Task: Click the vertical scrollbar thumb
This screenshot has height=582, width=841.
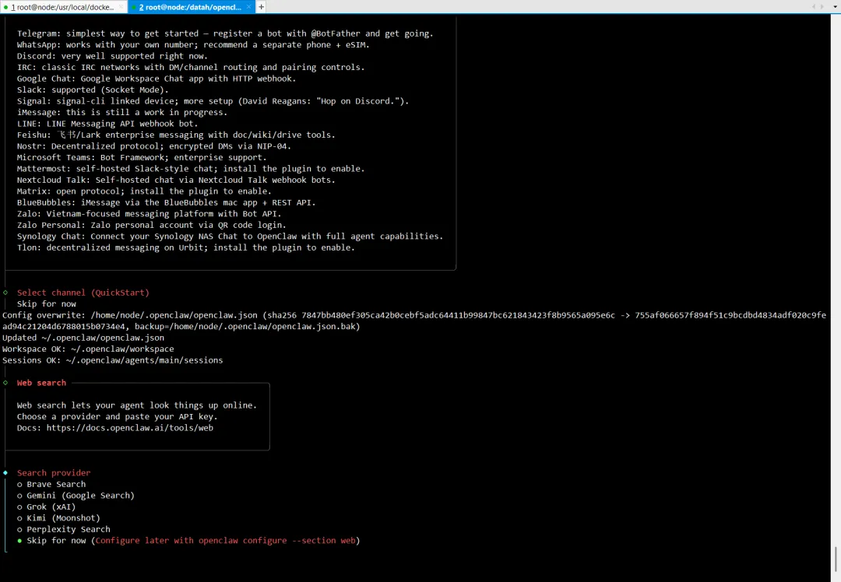Action: (x=836, y=560)
